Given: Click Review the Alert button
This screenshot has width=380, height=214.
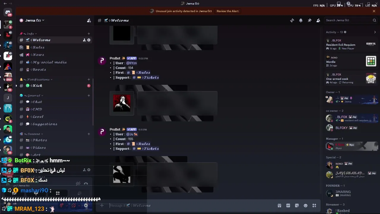Looking at the screenshot, I should tap(227, 11).
